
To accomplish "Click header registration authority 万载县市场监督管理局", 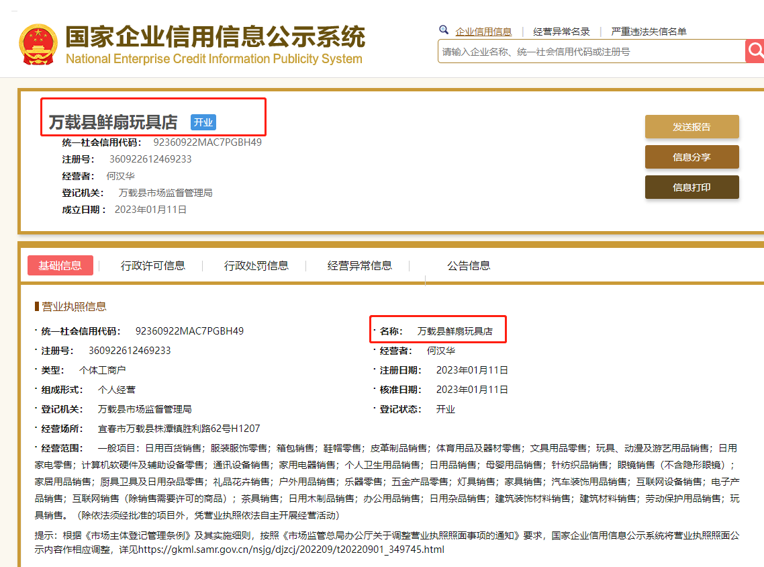I will click(x=165, y=193).
